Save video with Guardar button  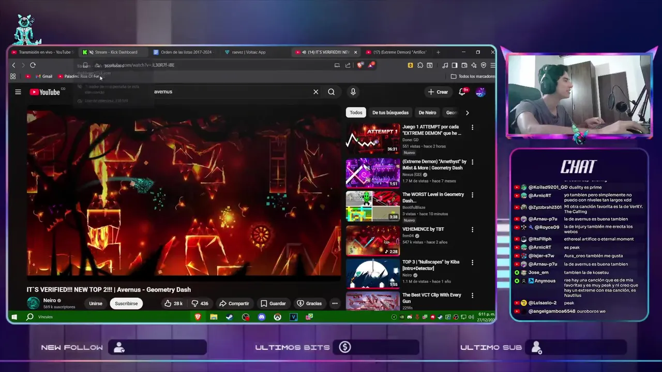[273, 303]
